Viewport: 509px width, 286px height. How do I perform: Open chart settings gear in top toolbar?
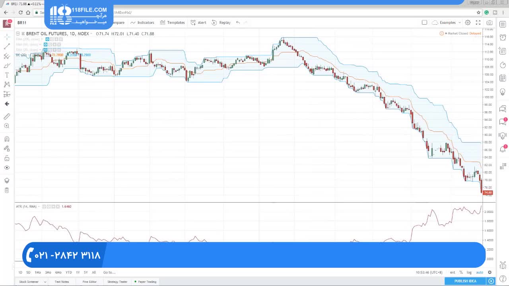click(x=468, y=23)
